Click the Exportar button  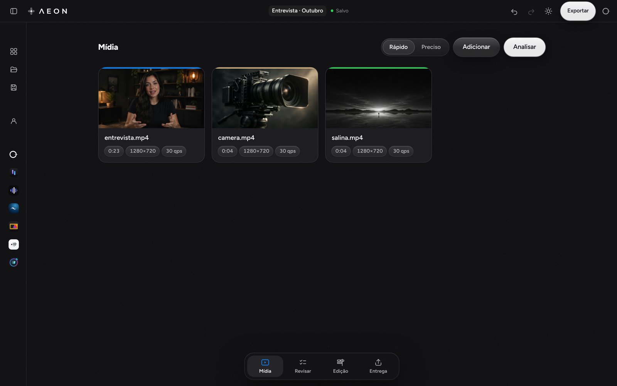click(x=578, y=11)
